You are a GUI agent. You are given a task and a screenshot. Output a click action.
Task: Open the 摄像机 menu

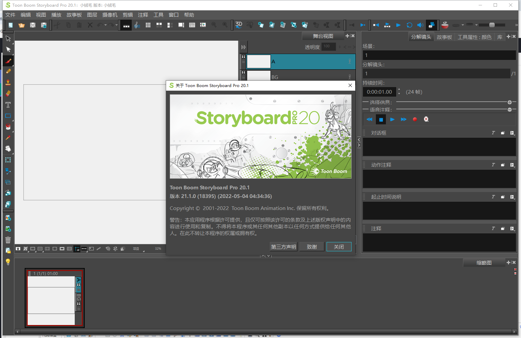click(x=110, y=15)
